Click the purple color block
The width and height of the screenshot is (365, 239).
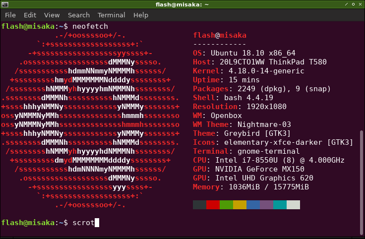pyautogui.click(x=266, y=205)
